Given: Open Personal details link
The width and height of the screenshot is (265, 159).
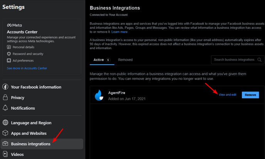Looking at the screenshot, I should 23,47.
